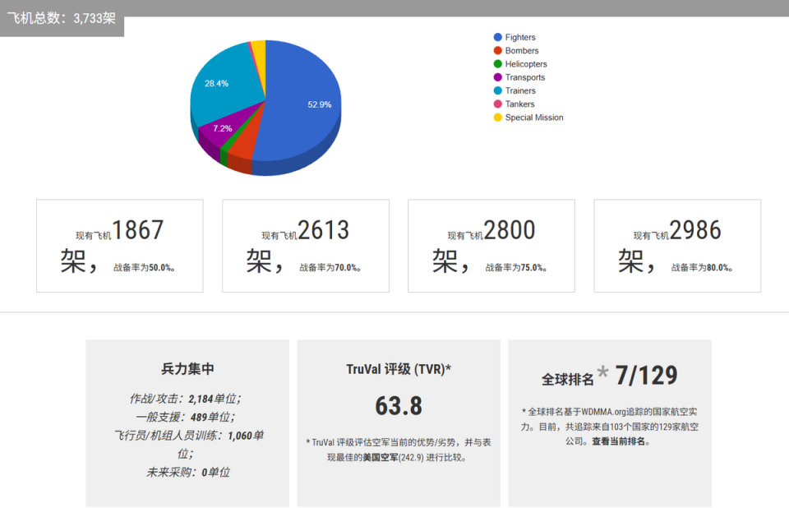
Task: Select the Fighters legend label
Action: click(520, 37)
